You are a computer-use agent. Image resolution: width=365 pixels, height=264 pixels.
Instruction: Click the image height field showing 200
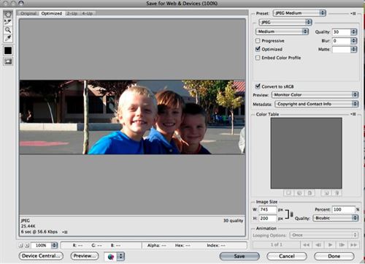pyautogui.click(x=268, y=219)
